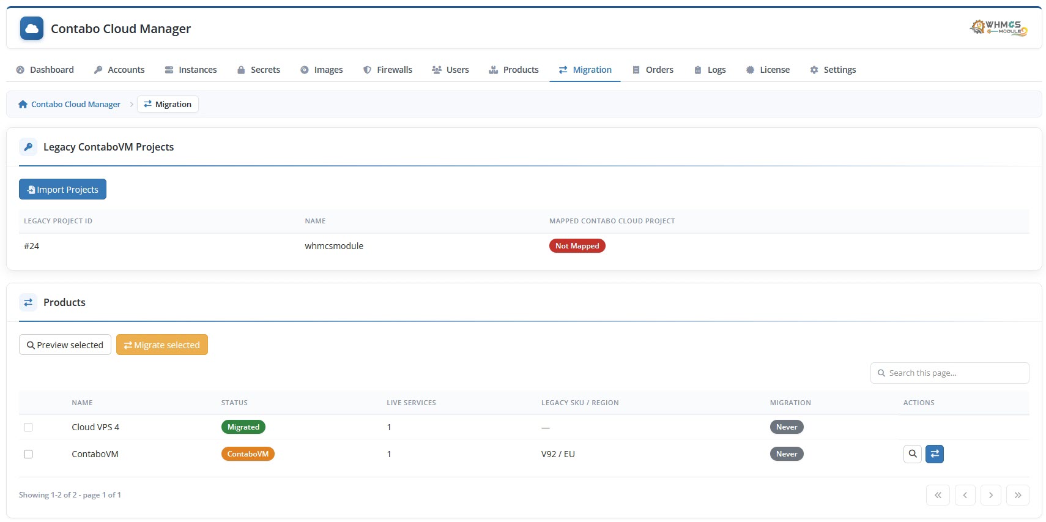This screenshot has height=522, width=1046.
Task: Click the Never badge for Cloud VPS 4
Action: click(787, 427)
